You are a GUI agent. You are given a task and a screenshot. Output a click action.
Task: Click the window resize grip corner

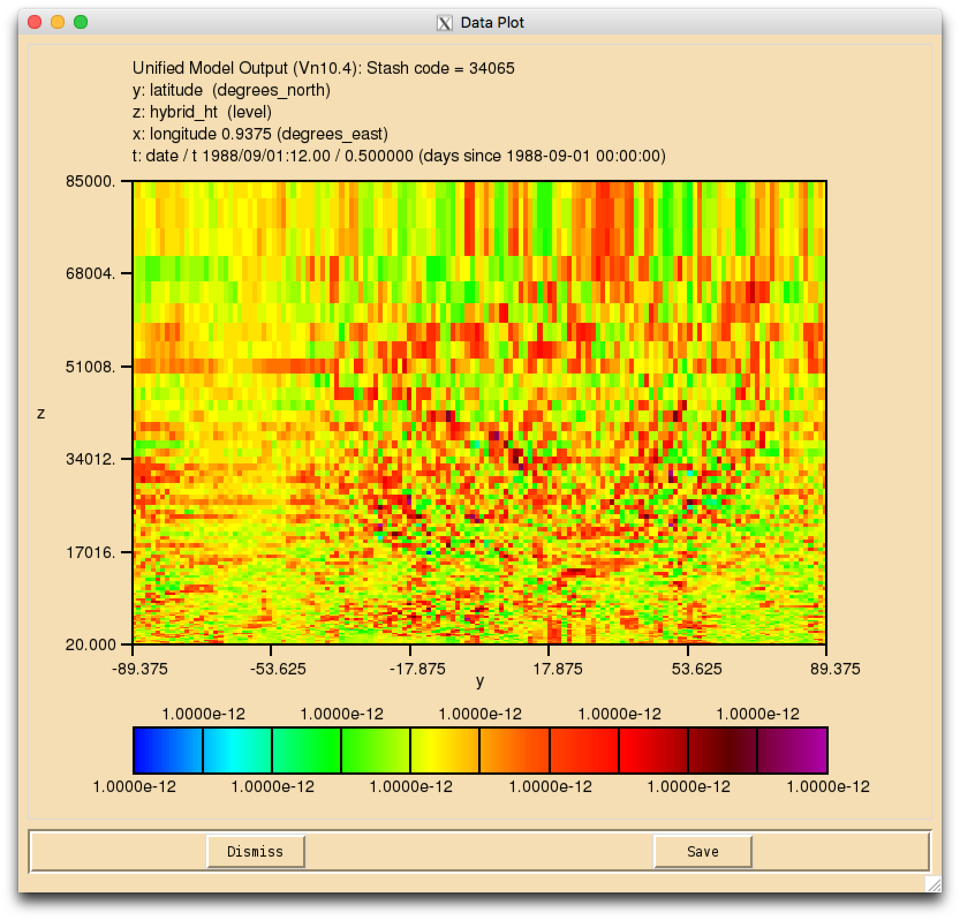click(x=933, y=884)
